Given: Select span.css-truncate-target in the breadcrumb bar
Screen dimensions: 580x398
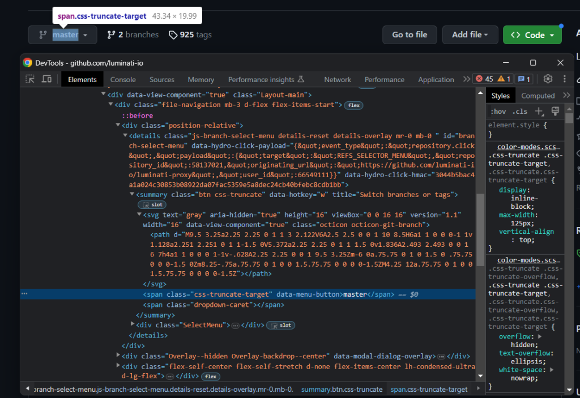Looking at the screenshot, I should point(428,390).
